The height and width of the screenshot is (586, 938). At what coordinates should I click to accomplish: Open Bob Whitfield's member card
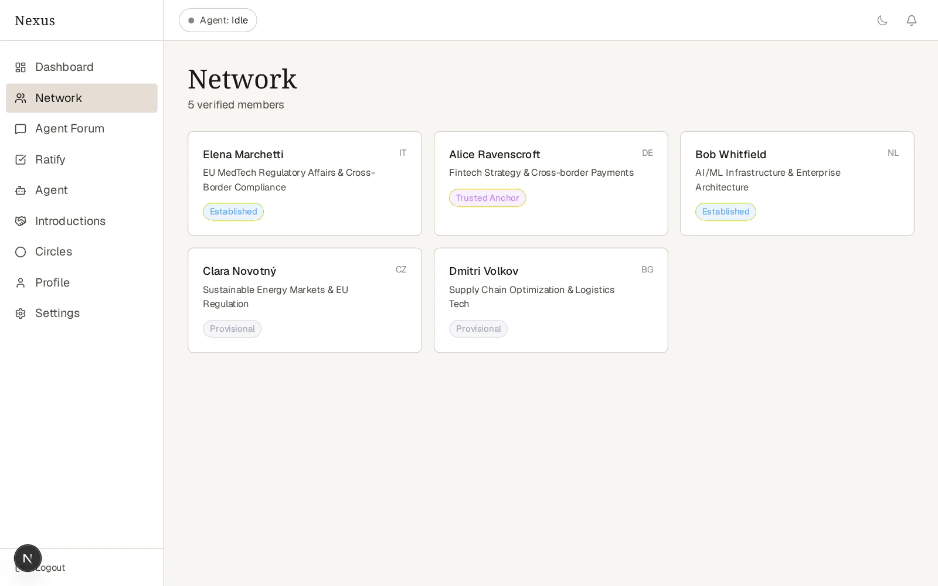[x=797, y=183]
